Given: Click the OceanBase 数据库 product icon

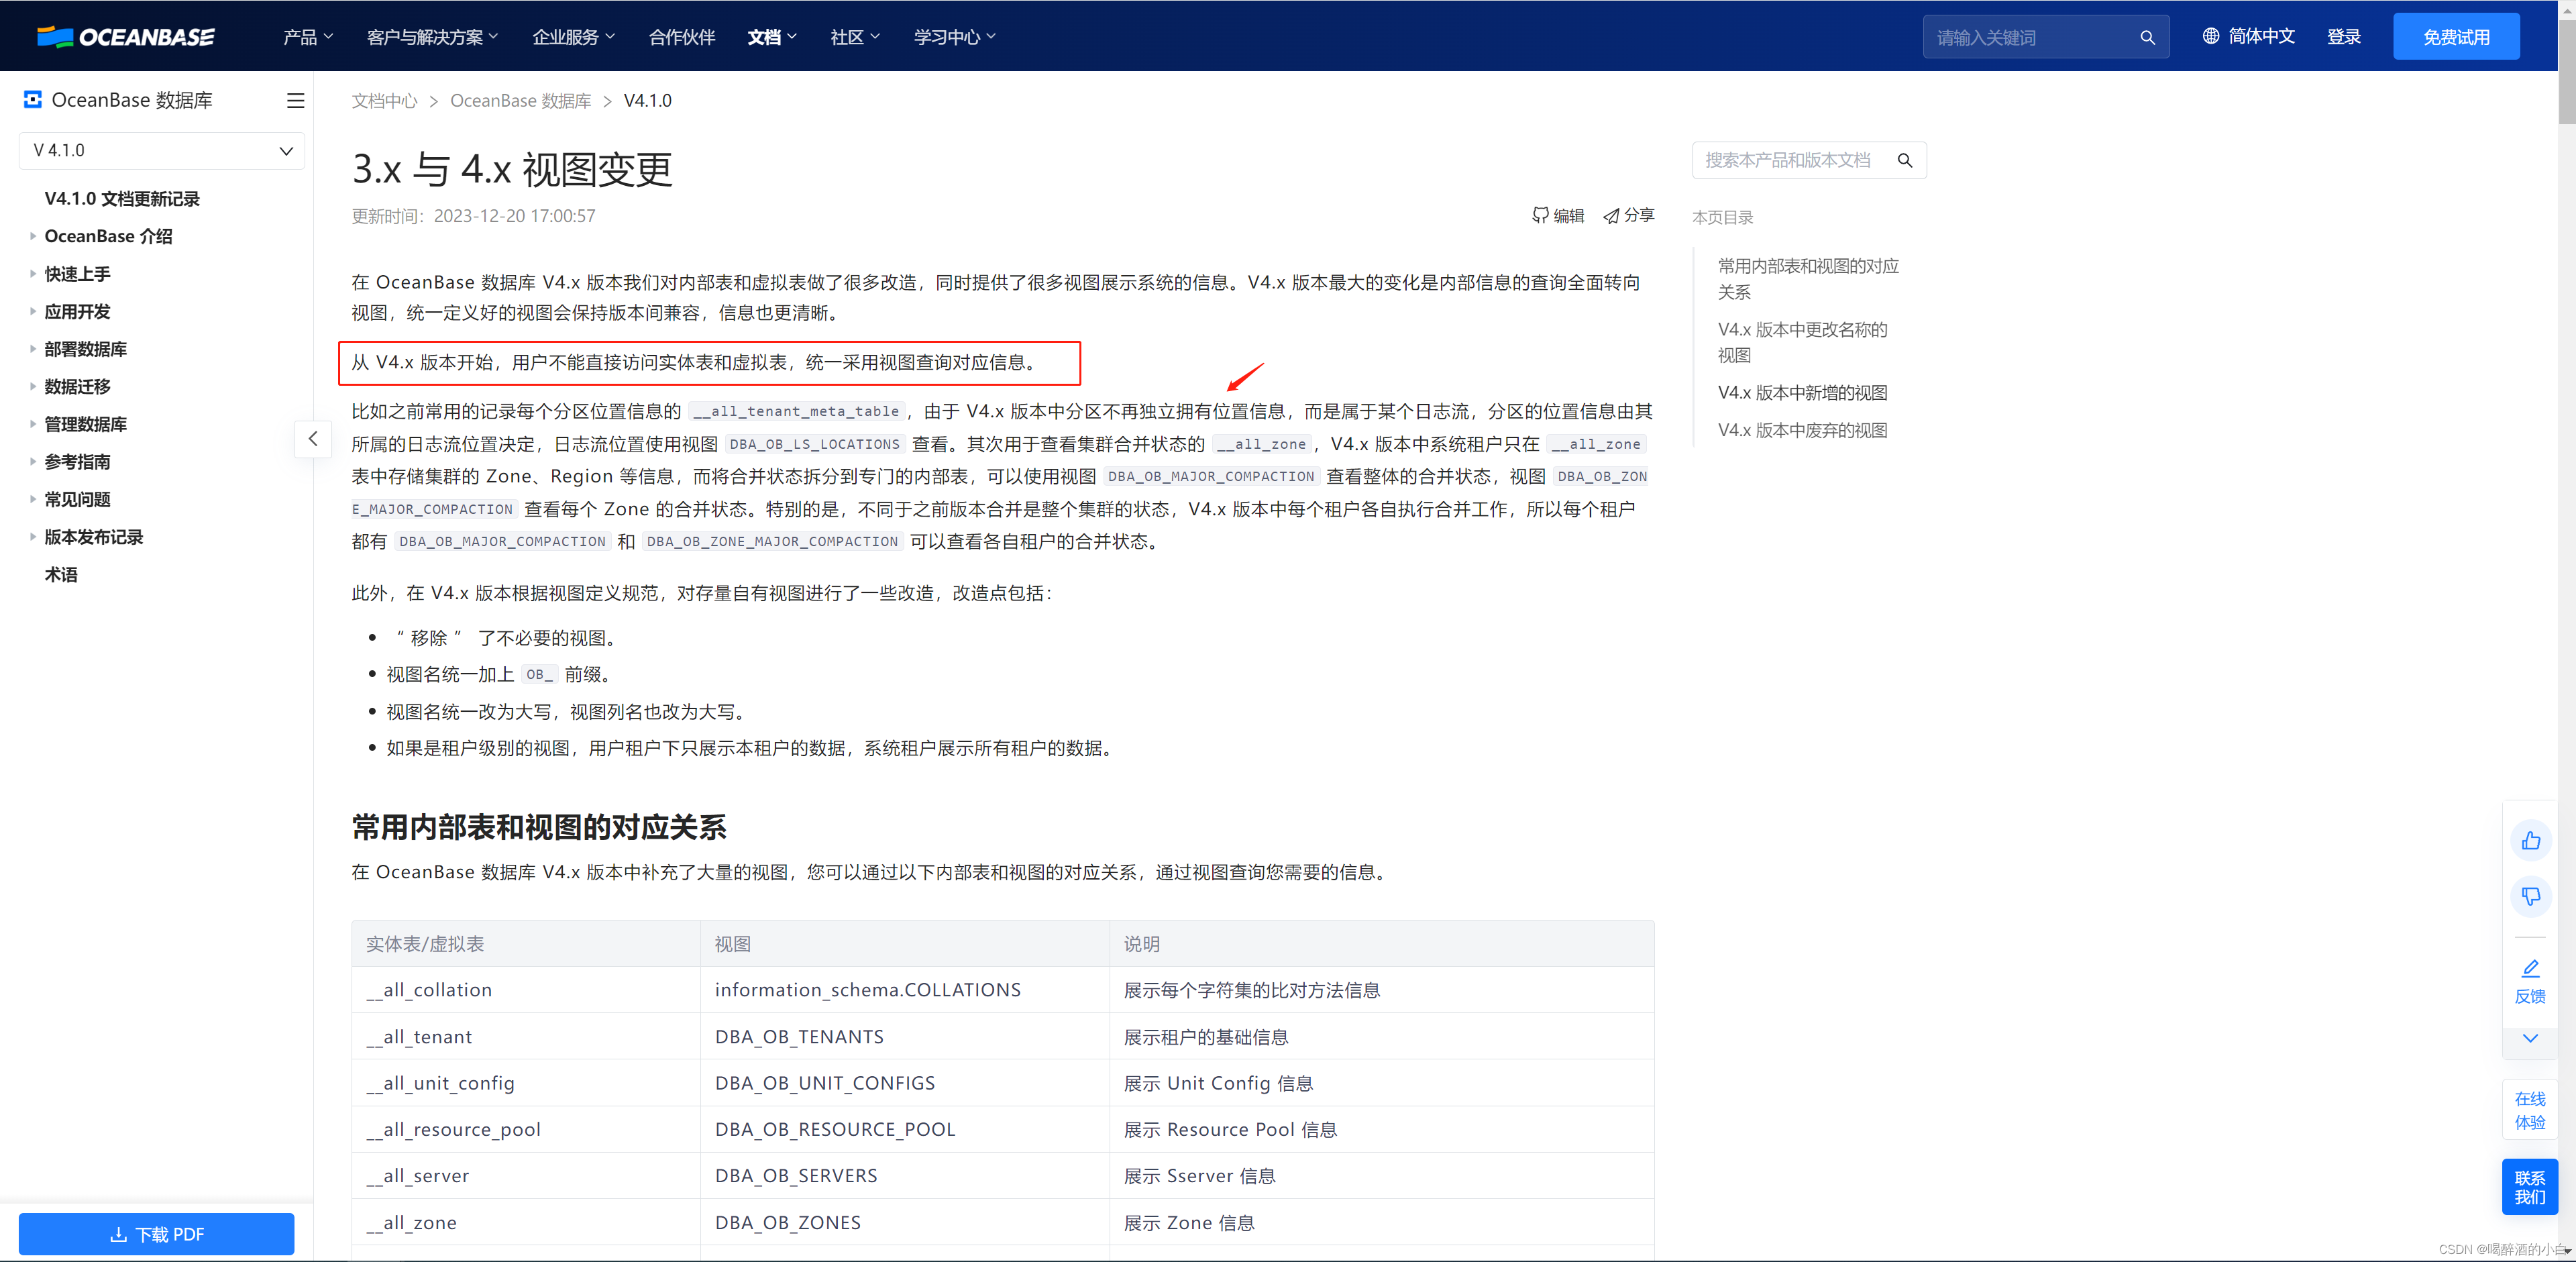Looking at the screenshot, I should [33, 100].
